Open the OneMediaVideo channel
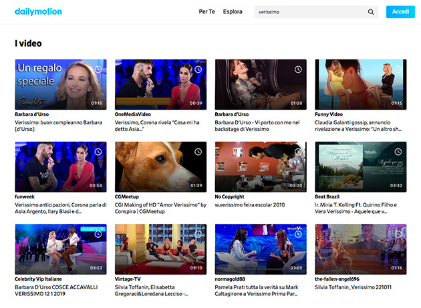421x308 pixels. click(x=132, y=114)
